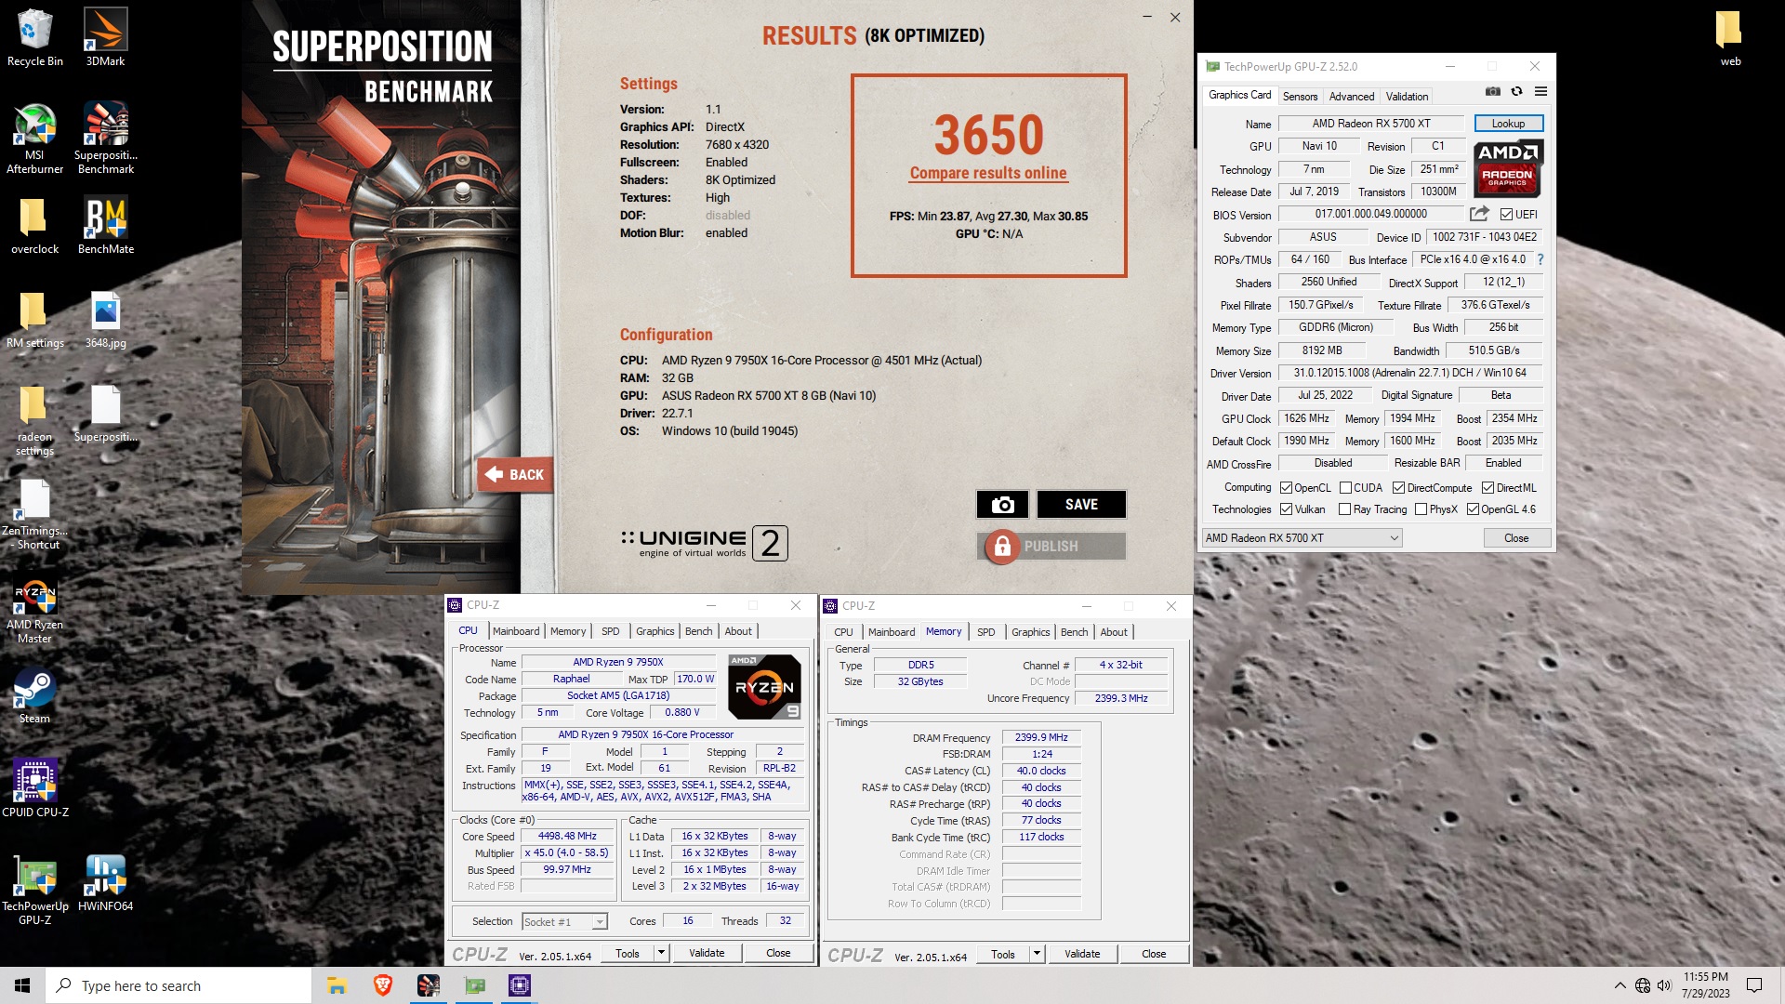Screen dimensions: 1785x1004
Task: Click Validate in left CPU-Z window
Action: [x=707, y=953]
